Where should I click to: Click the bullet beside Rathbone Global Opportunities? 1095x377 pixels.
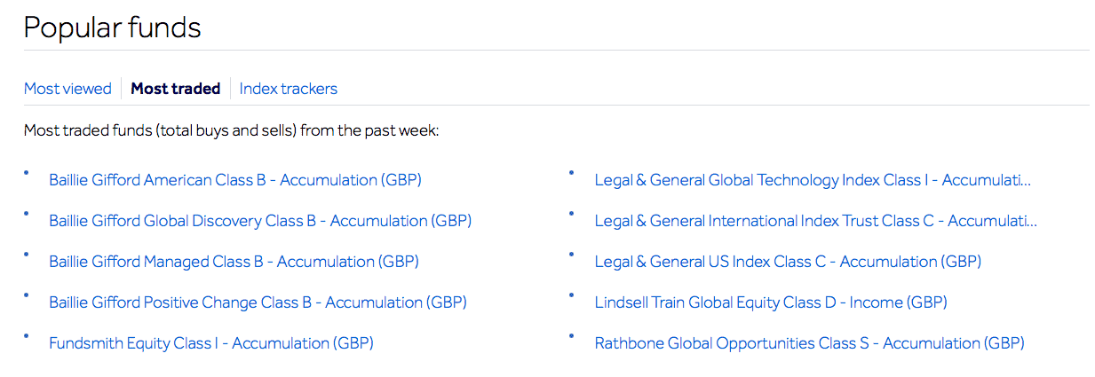pos(572,336)
